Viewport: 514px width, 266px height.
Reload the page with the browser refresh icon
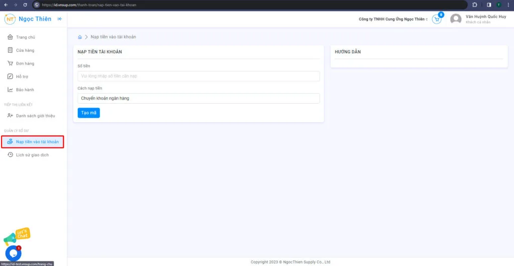[25, 5]
